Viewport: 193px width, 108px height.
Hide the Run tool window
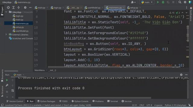point(186,75)
